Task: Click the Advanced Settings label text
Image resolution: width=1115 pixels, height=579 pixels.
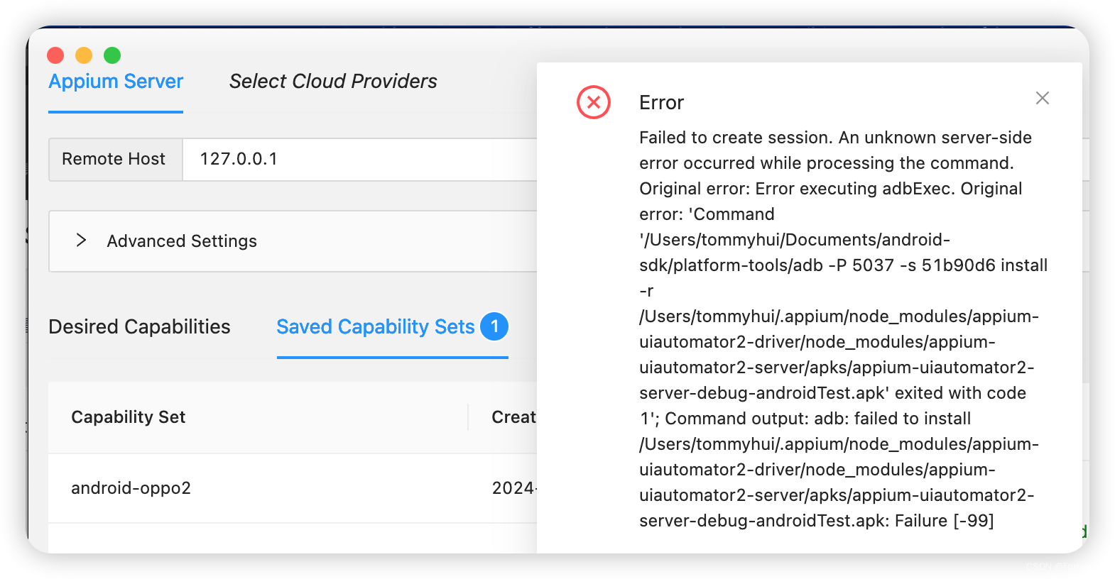Action: pyautogui.click(x=182, y=241)
